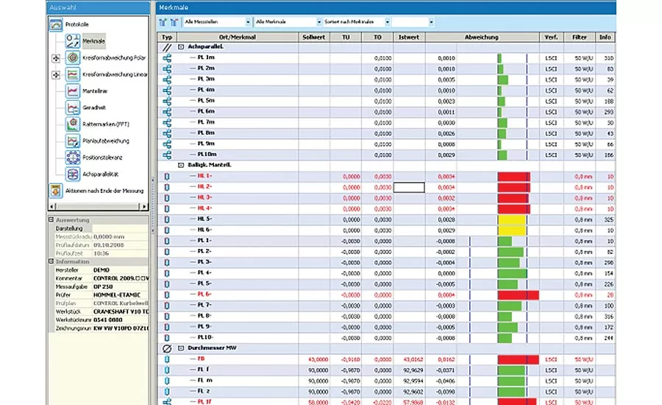Expand the Kreisformabweichung Linear tree node
The width and height of the screenshot is (662, 405).
(x=56, y=75)
